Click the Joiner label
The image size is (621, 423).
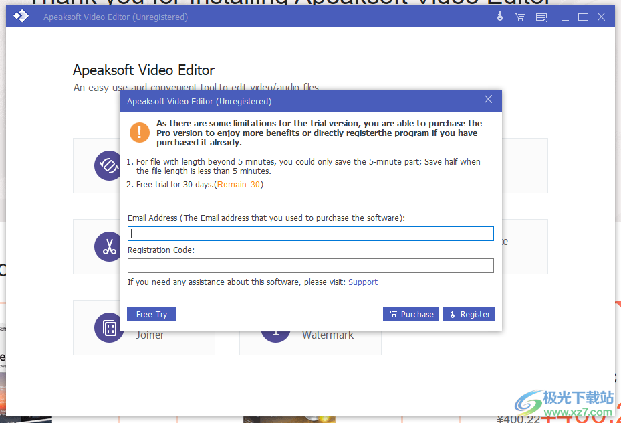point(150,335)
